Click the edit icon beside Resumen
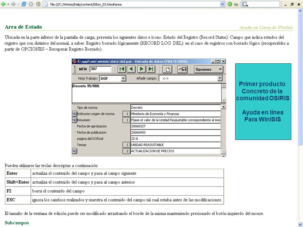303x227 pixels. pyautogui.click(x=74, y=120)
